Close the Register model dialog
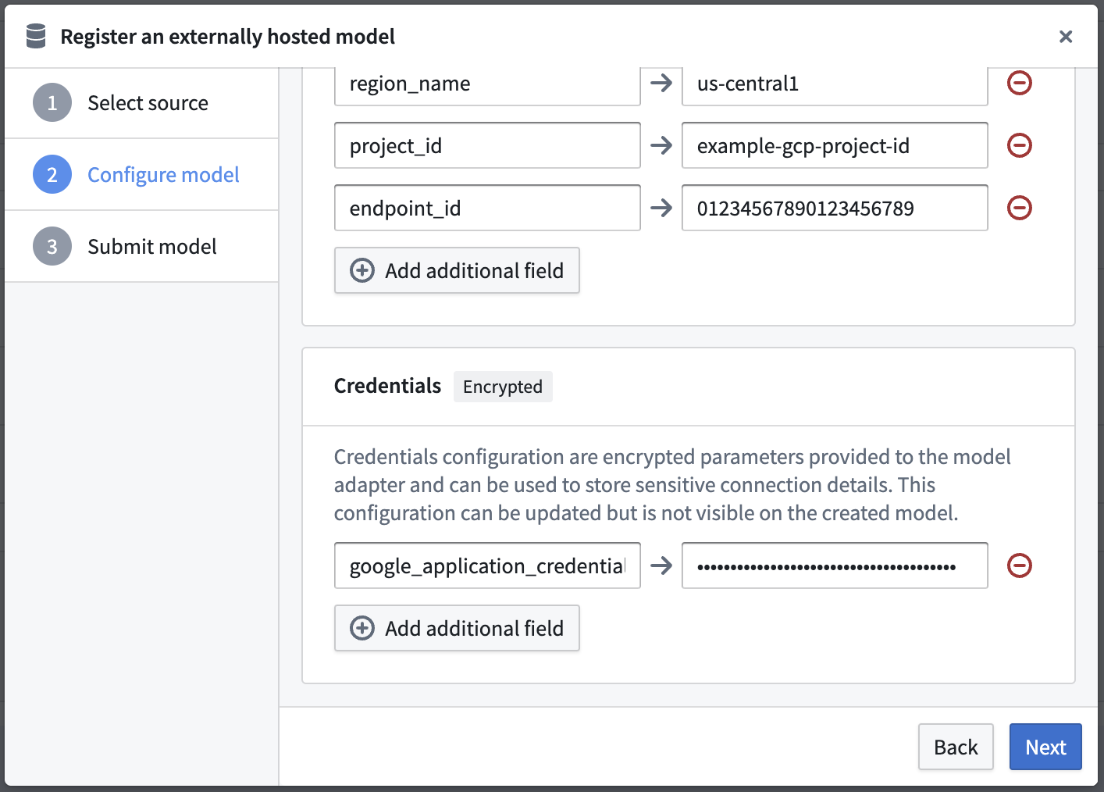 (x=1066, y=37)
